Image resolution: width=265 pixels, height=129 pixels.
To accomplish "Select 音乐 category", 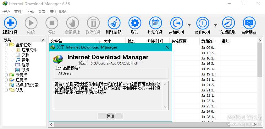I will [x=25, y=60].
